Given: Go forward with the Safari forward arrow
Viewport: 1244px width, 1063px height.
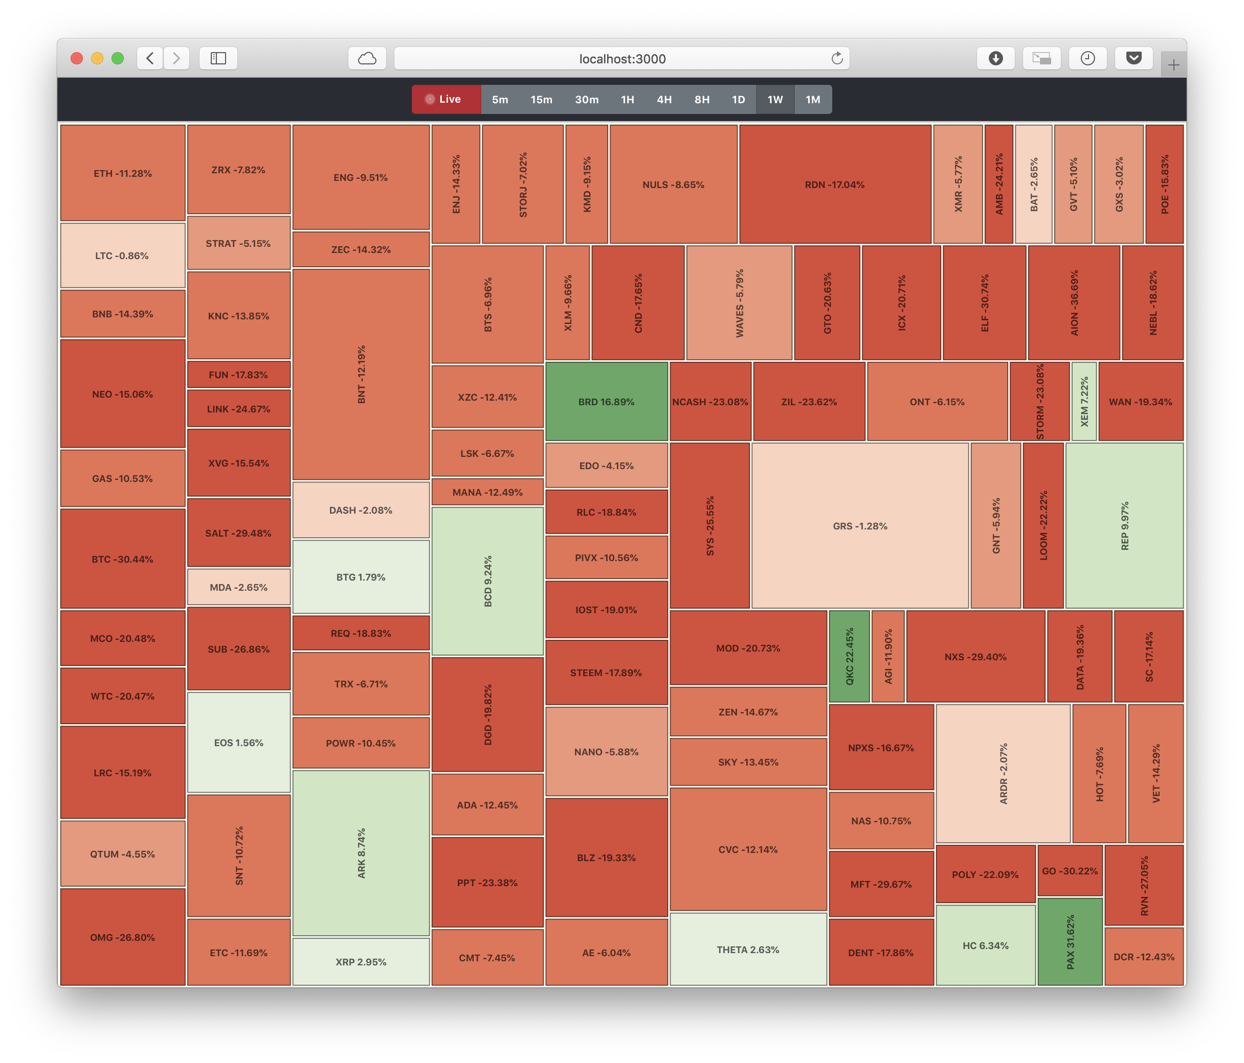Looking at the screenshot, I should [176, 58].
